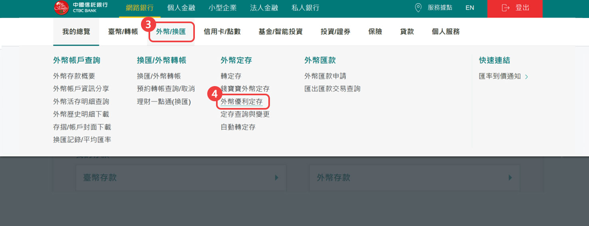Click the location pin icon for 服務據點
Image resolution: width=589 pixels, height=226 pixels.
point(418,8)
